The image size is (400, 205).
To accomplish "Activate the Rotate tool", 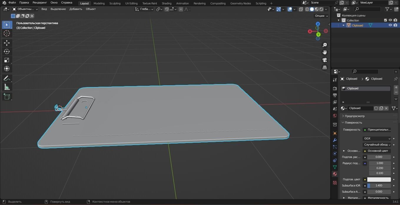I will tap(6, 51).
